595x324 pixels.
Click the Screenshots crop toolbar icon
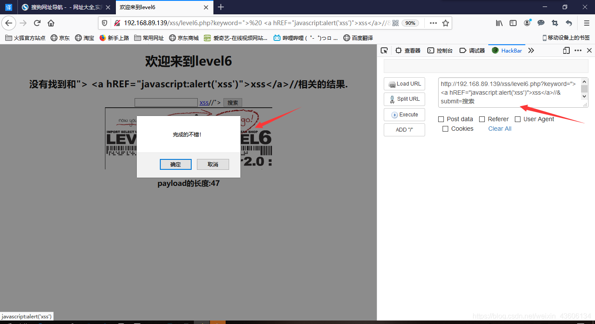[x=554, y=23]
